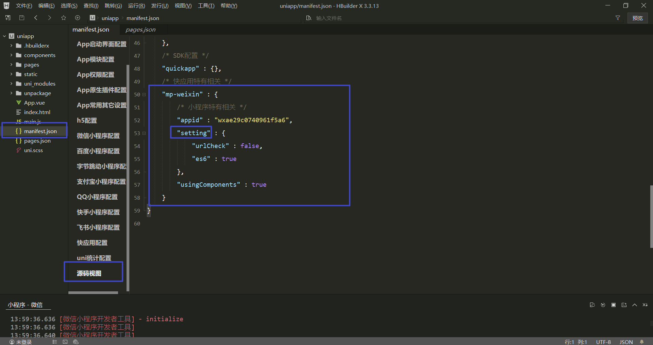The height and width of the screenshot is (345, 653).
Task: Expand the uni_modules folder
Action: click(x=11, y=84)
